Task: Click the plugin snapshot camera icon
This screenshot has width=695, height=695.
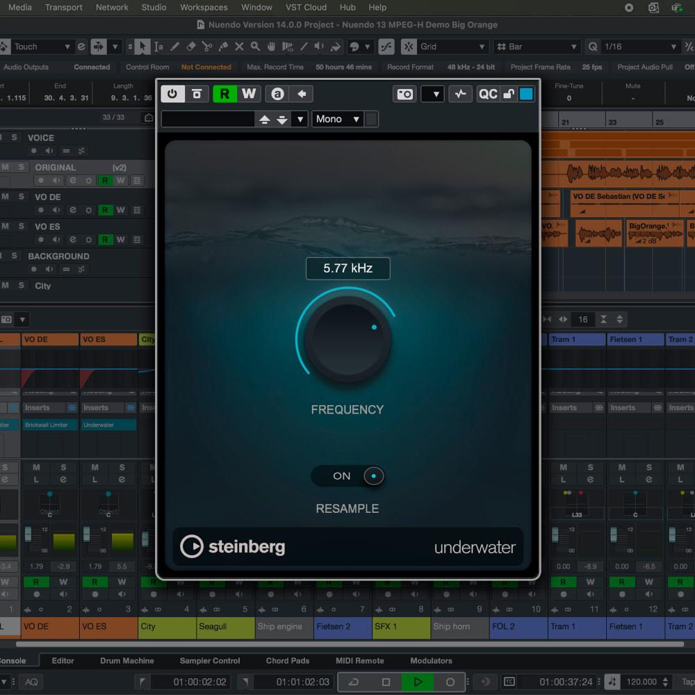Action: point(404,94)
